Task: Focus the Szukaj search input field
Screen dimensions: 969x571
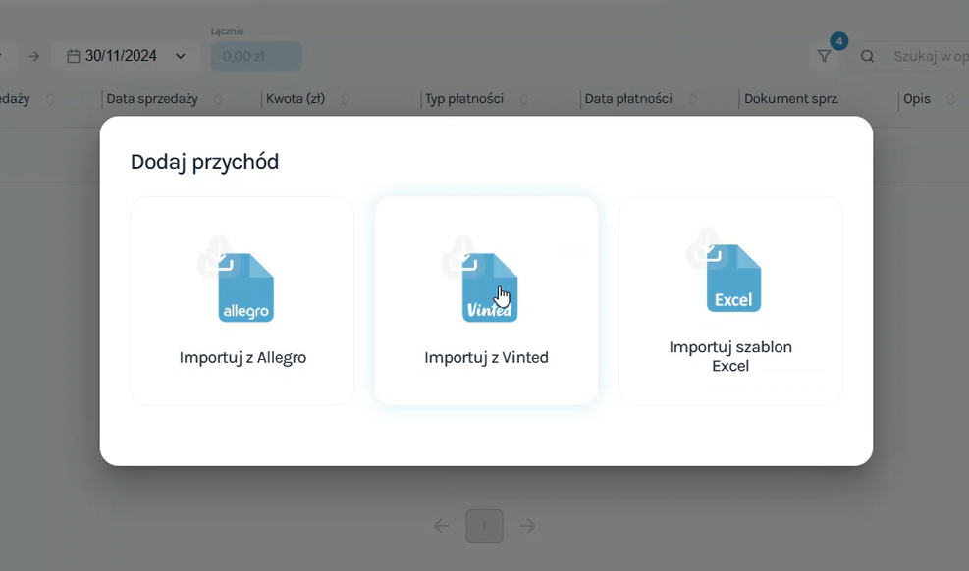Action: (928, 57)
